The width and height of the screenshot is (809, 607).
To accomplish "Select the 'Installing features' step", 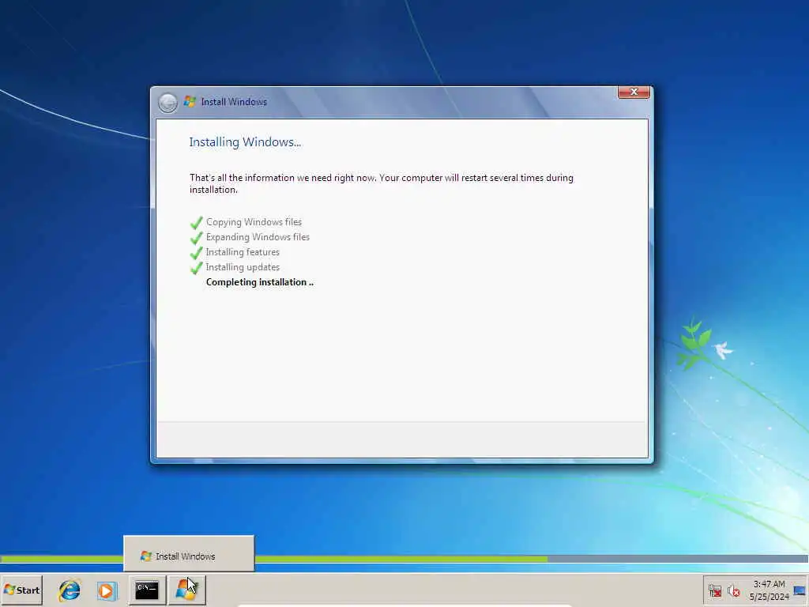I will (x=243, y=252).
